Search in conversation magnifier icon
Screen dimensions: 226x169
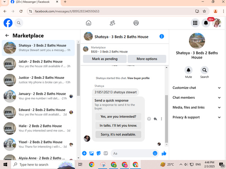[x=204, y=70]
